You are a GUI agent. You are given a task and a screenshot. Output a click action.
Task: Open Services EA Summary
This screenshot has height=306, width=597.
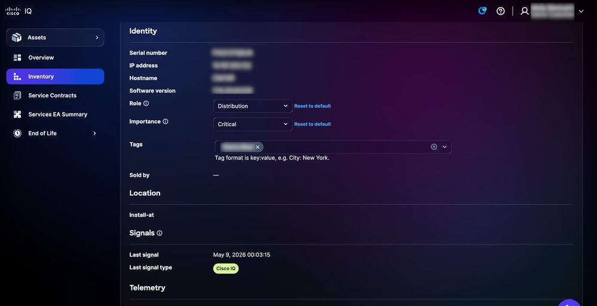coord(57,114)
